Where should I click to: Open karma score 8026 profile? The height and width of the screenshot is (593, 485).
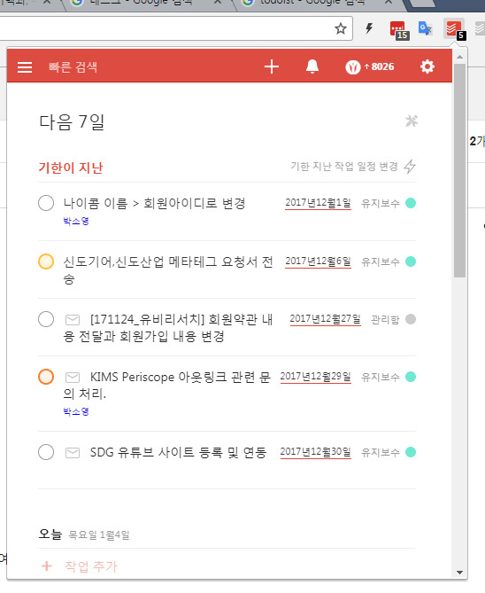[x=369, y=67]
